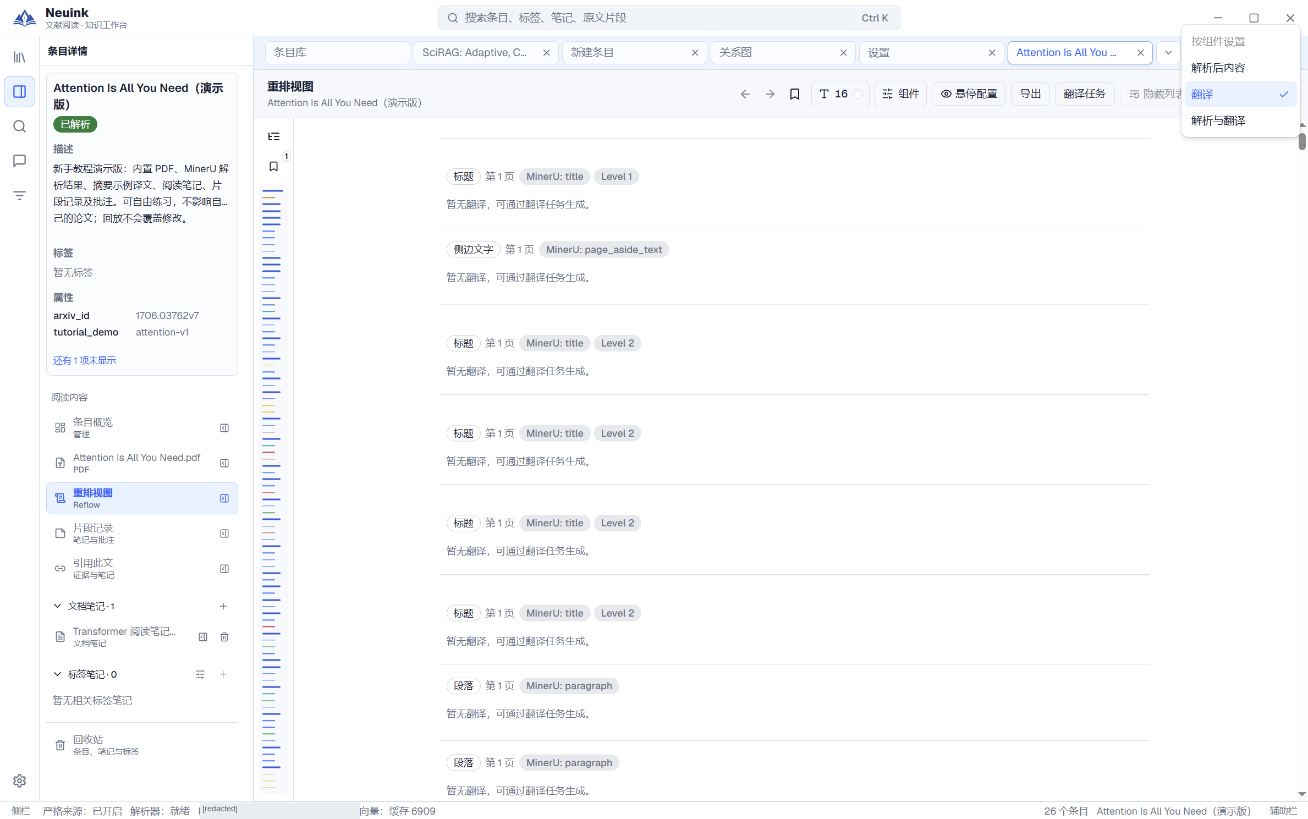The width and height of the screenshot is (1308, 819).
Task: Click the 导出 button
Action: point(1030,94)
